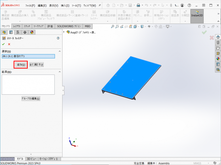The image size is (221, 165).
Task: Pin the menu bar with pushpin icon
Action: tap(99, 5)
